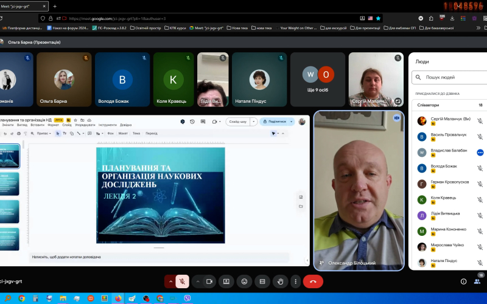Unmute the microphone in the call bar
The image size is (487, 304).
pyautogui.click(x=182, y=282)
